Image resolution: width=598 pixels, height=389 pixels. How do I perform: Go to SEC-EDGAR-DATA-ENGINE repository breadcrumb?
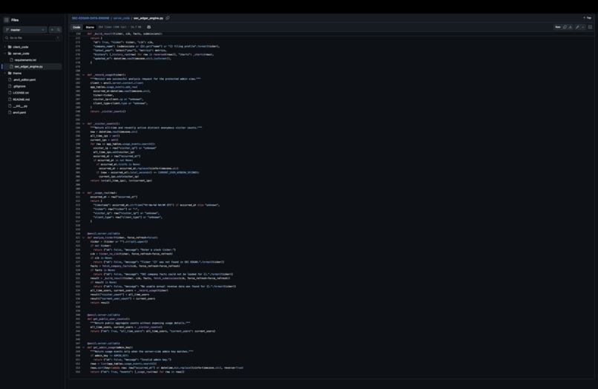pyautogui.click(x=91, y=18)
